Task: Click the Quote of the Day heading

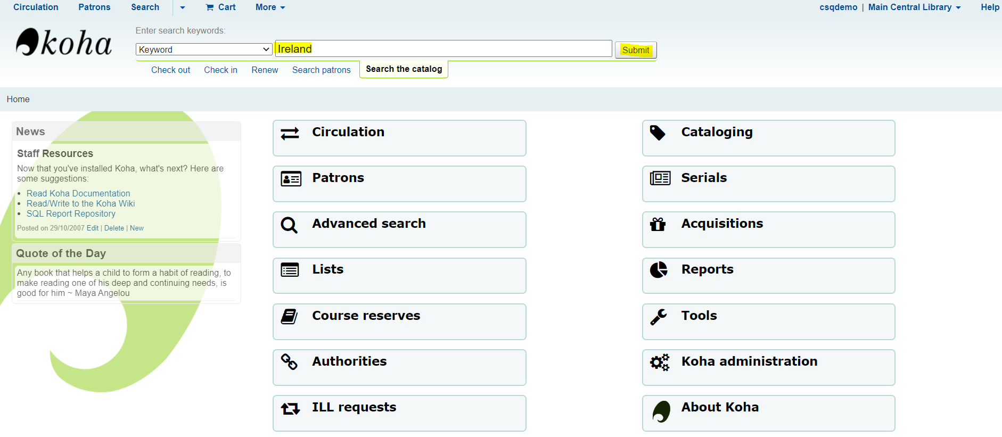Action: click(x=61, y=253)
